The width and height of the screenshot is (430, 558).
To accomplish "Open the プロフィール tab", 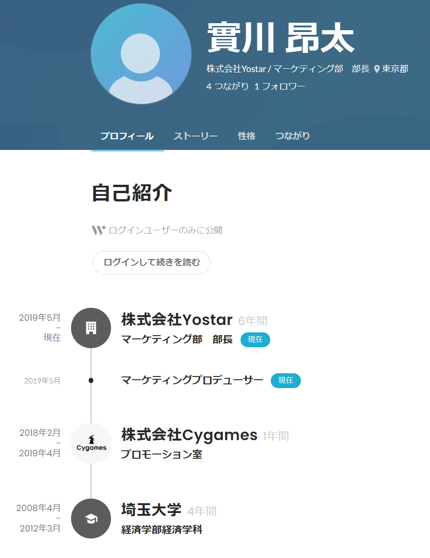I will [x=127, y=136].
